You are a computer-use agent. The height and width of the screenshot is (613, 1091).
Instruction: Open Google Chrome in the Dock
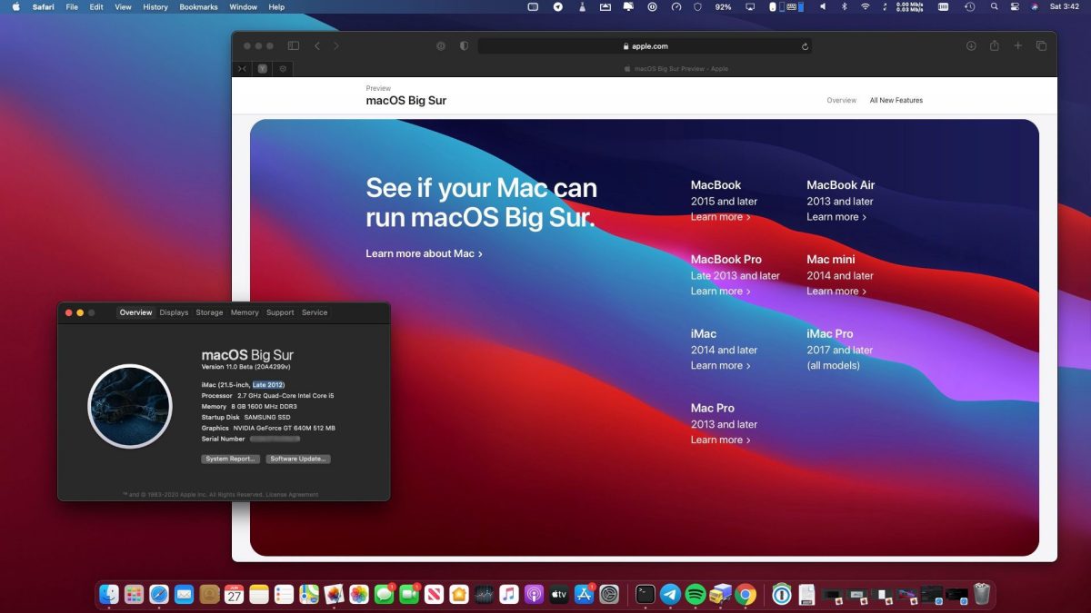[x=746, y=594]
